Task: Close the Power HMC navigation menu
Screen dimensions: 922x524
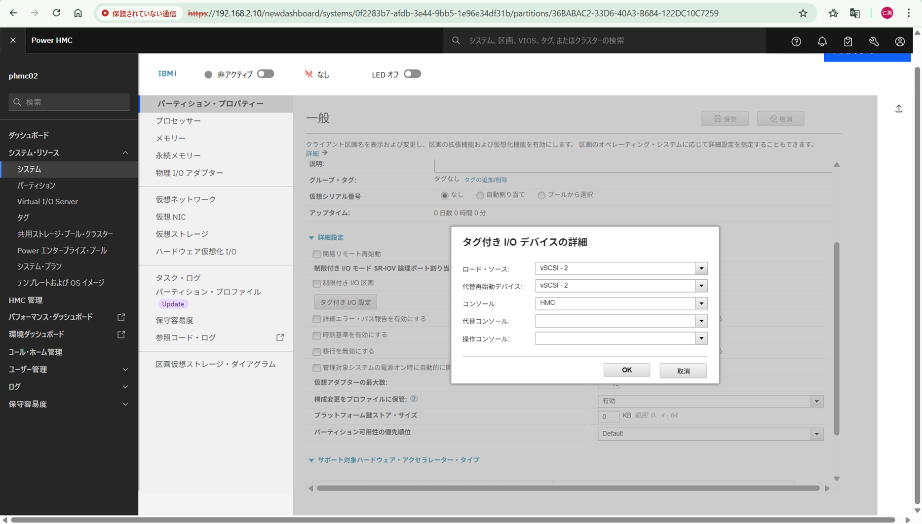Action: 13,40
